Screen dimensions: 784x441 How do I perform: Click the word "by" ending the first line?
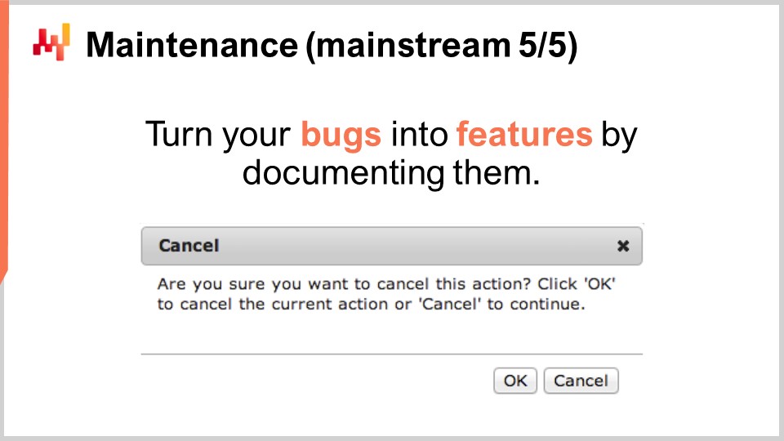tap(619, 135)
